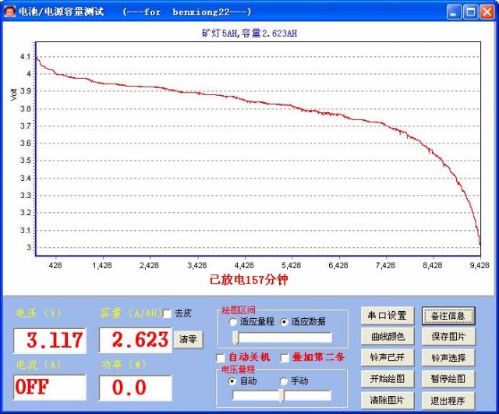Click chart title 矿灯5AH,容量2.623AH

pyautogui.click(x=249, y=33)
